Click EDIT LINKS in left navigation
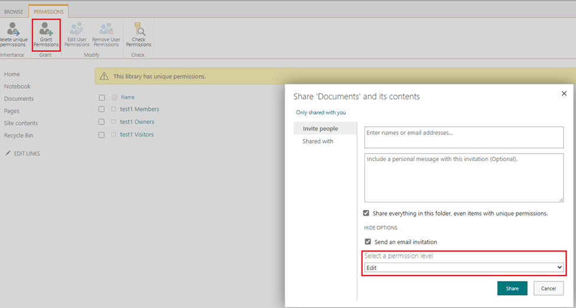The image size is (576, 308). click(27, 153)
